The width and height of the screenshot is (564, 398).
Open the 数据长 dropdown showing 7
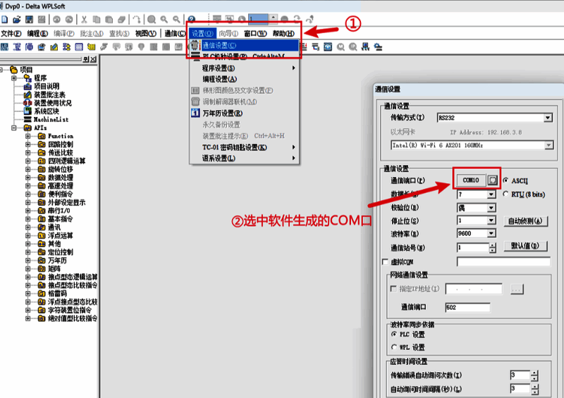pos(491,194)
